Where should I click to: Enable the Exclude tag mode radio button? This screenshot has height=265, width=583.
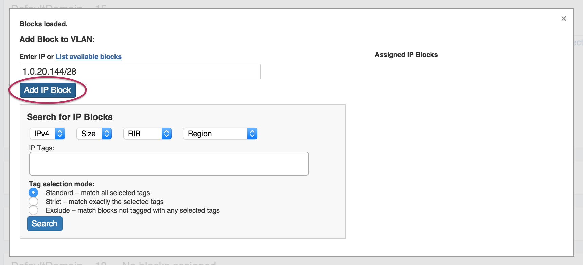click(33, 210)
